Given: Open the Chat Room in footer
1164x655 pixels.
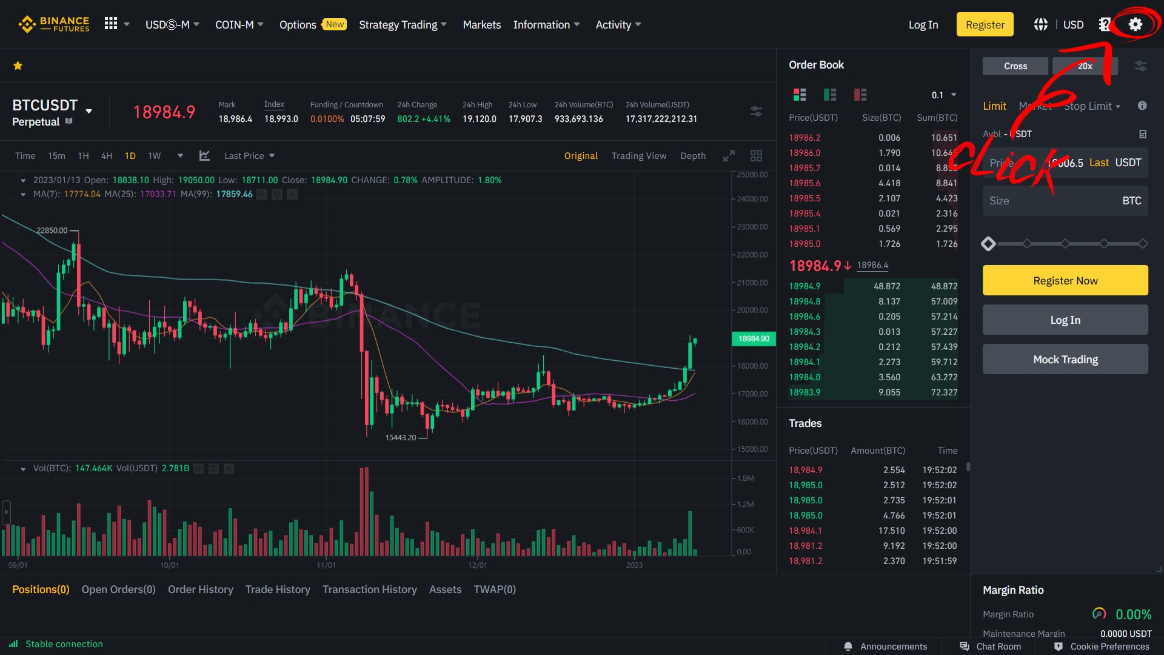Looking at the screenshot, I should (991, 647).
